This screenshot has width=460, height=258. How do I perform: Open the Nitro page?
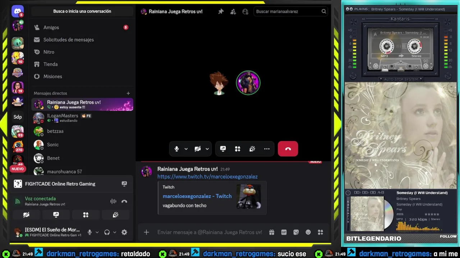pos(82,52)
